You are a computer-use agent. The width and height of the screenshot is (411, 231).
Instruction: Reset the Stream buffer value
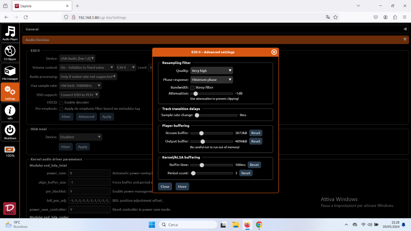256,133
